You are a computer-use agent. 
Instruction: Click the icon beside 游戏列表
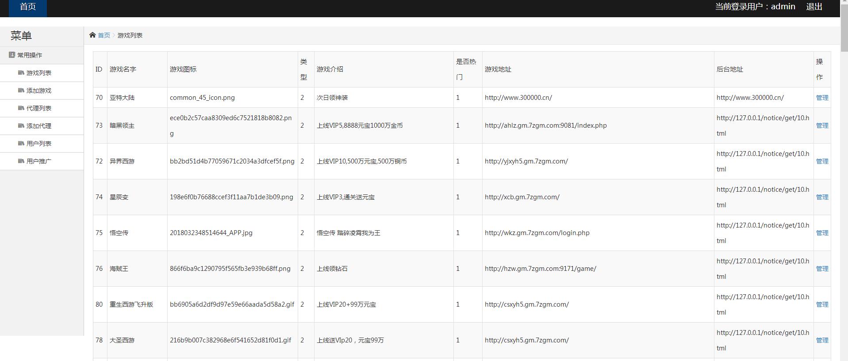click(x=21, y=72)
